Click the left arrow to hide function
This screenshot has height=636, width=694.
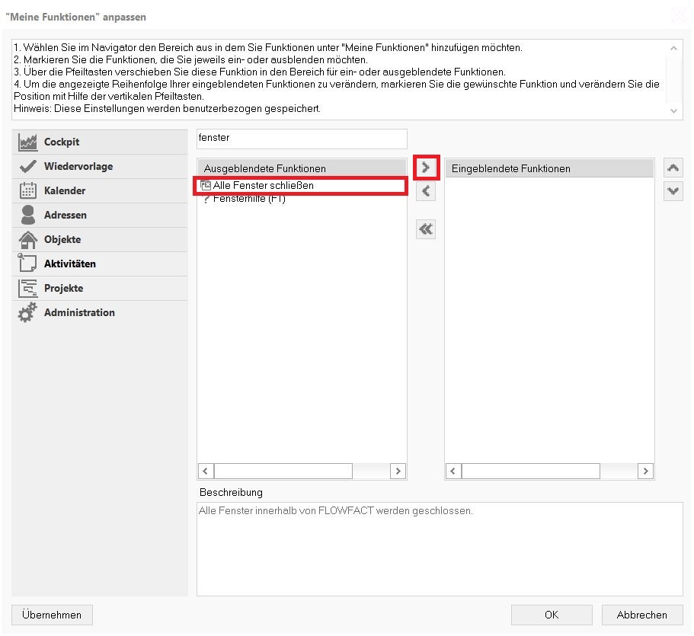pyautogui.click(x=426, y=191)
